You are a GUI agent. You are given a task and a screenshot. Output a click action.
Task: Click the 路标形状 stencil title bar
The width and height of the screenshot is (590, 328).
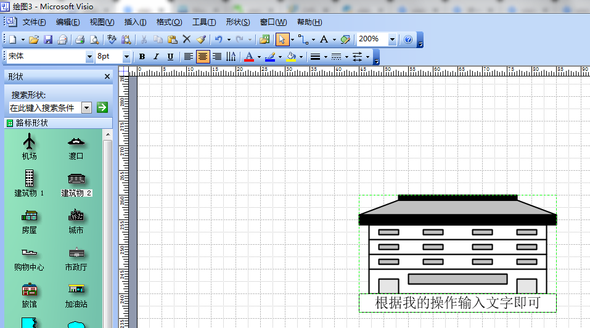tap(59, 123)
